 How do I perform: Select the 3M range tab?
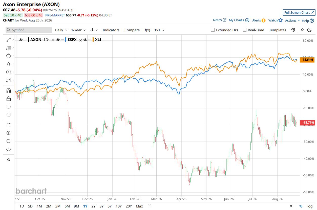58,206
